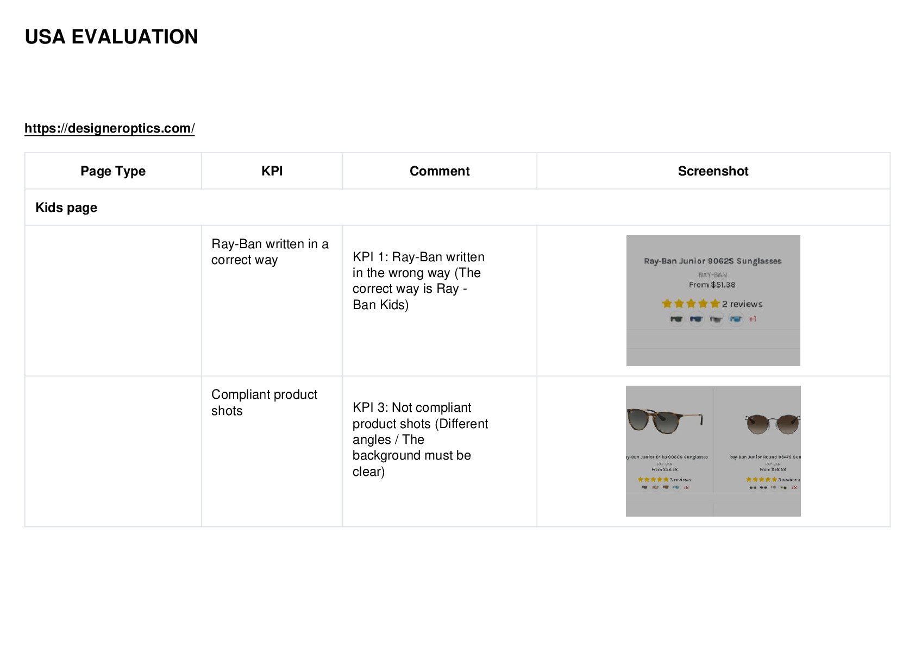Click the 'From $51.38' price
The width and height of the screenshot is (915, 647).
coord(712,285)
